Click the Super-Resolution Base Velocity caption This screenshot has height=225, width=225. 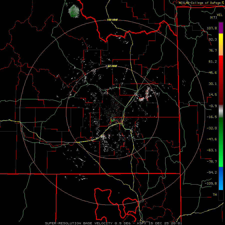tap(113, 223)
